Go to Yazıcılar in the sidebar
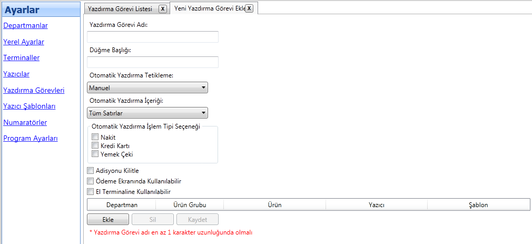Viewport: 532px width, 244px height. (x=16, y=74)
